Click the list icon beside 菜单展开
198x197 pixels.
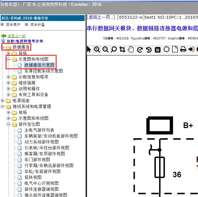(2, 24)
